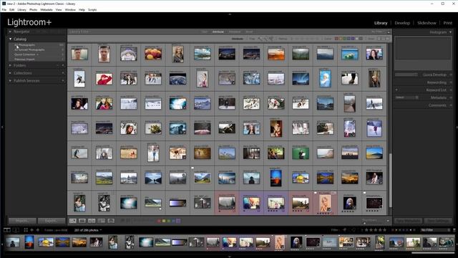Filter by rejected photos in Attribute bar
This screenshot has height=258, width=458.
click(x=271, y=39)
